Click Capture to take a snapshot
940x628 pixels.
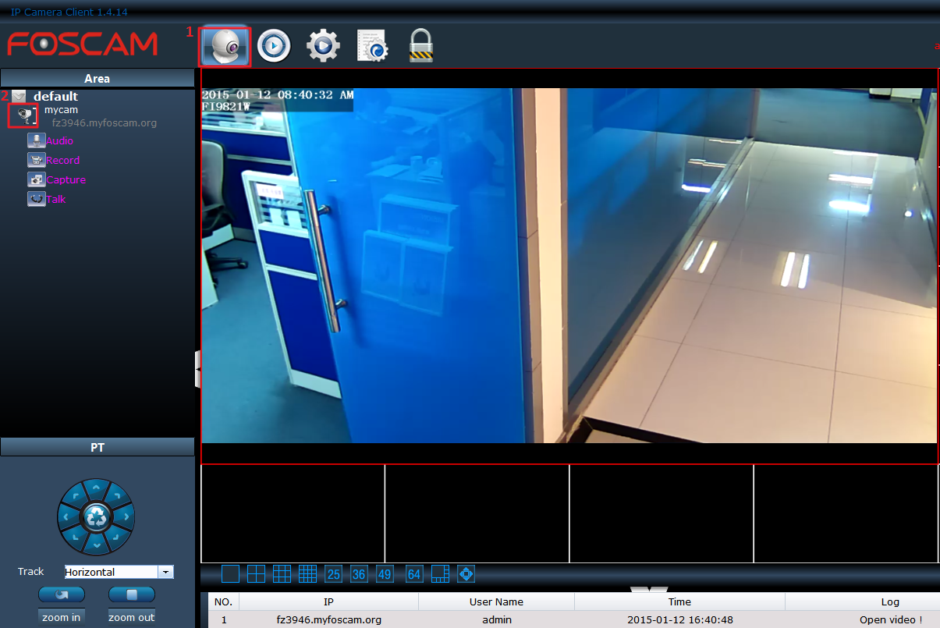pos(65,180)
